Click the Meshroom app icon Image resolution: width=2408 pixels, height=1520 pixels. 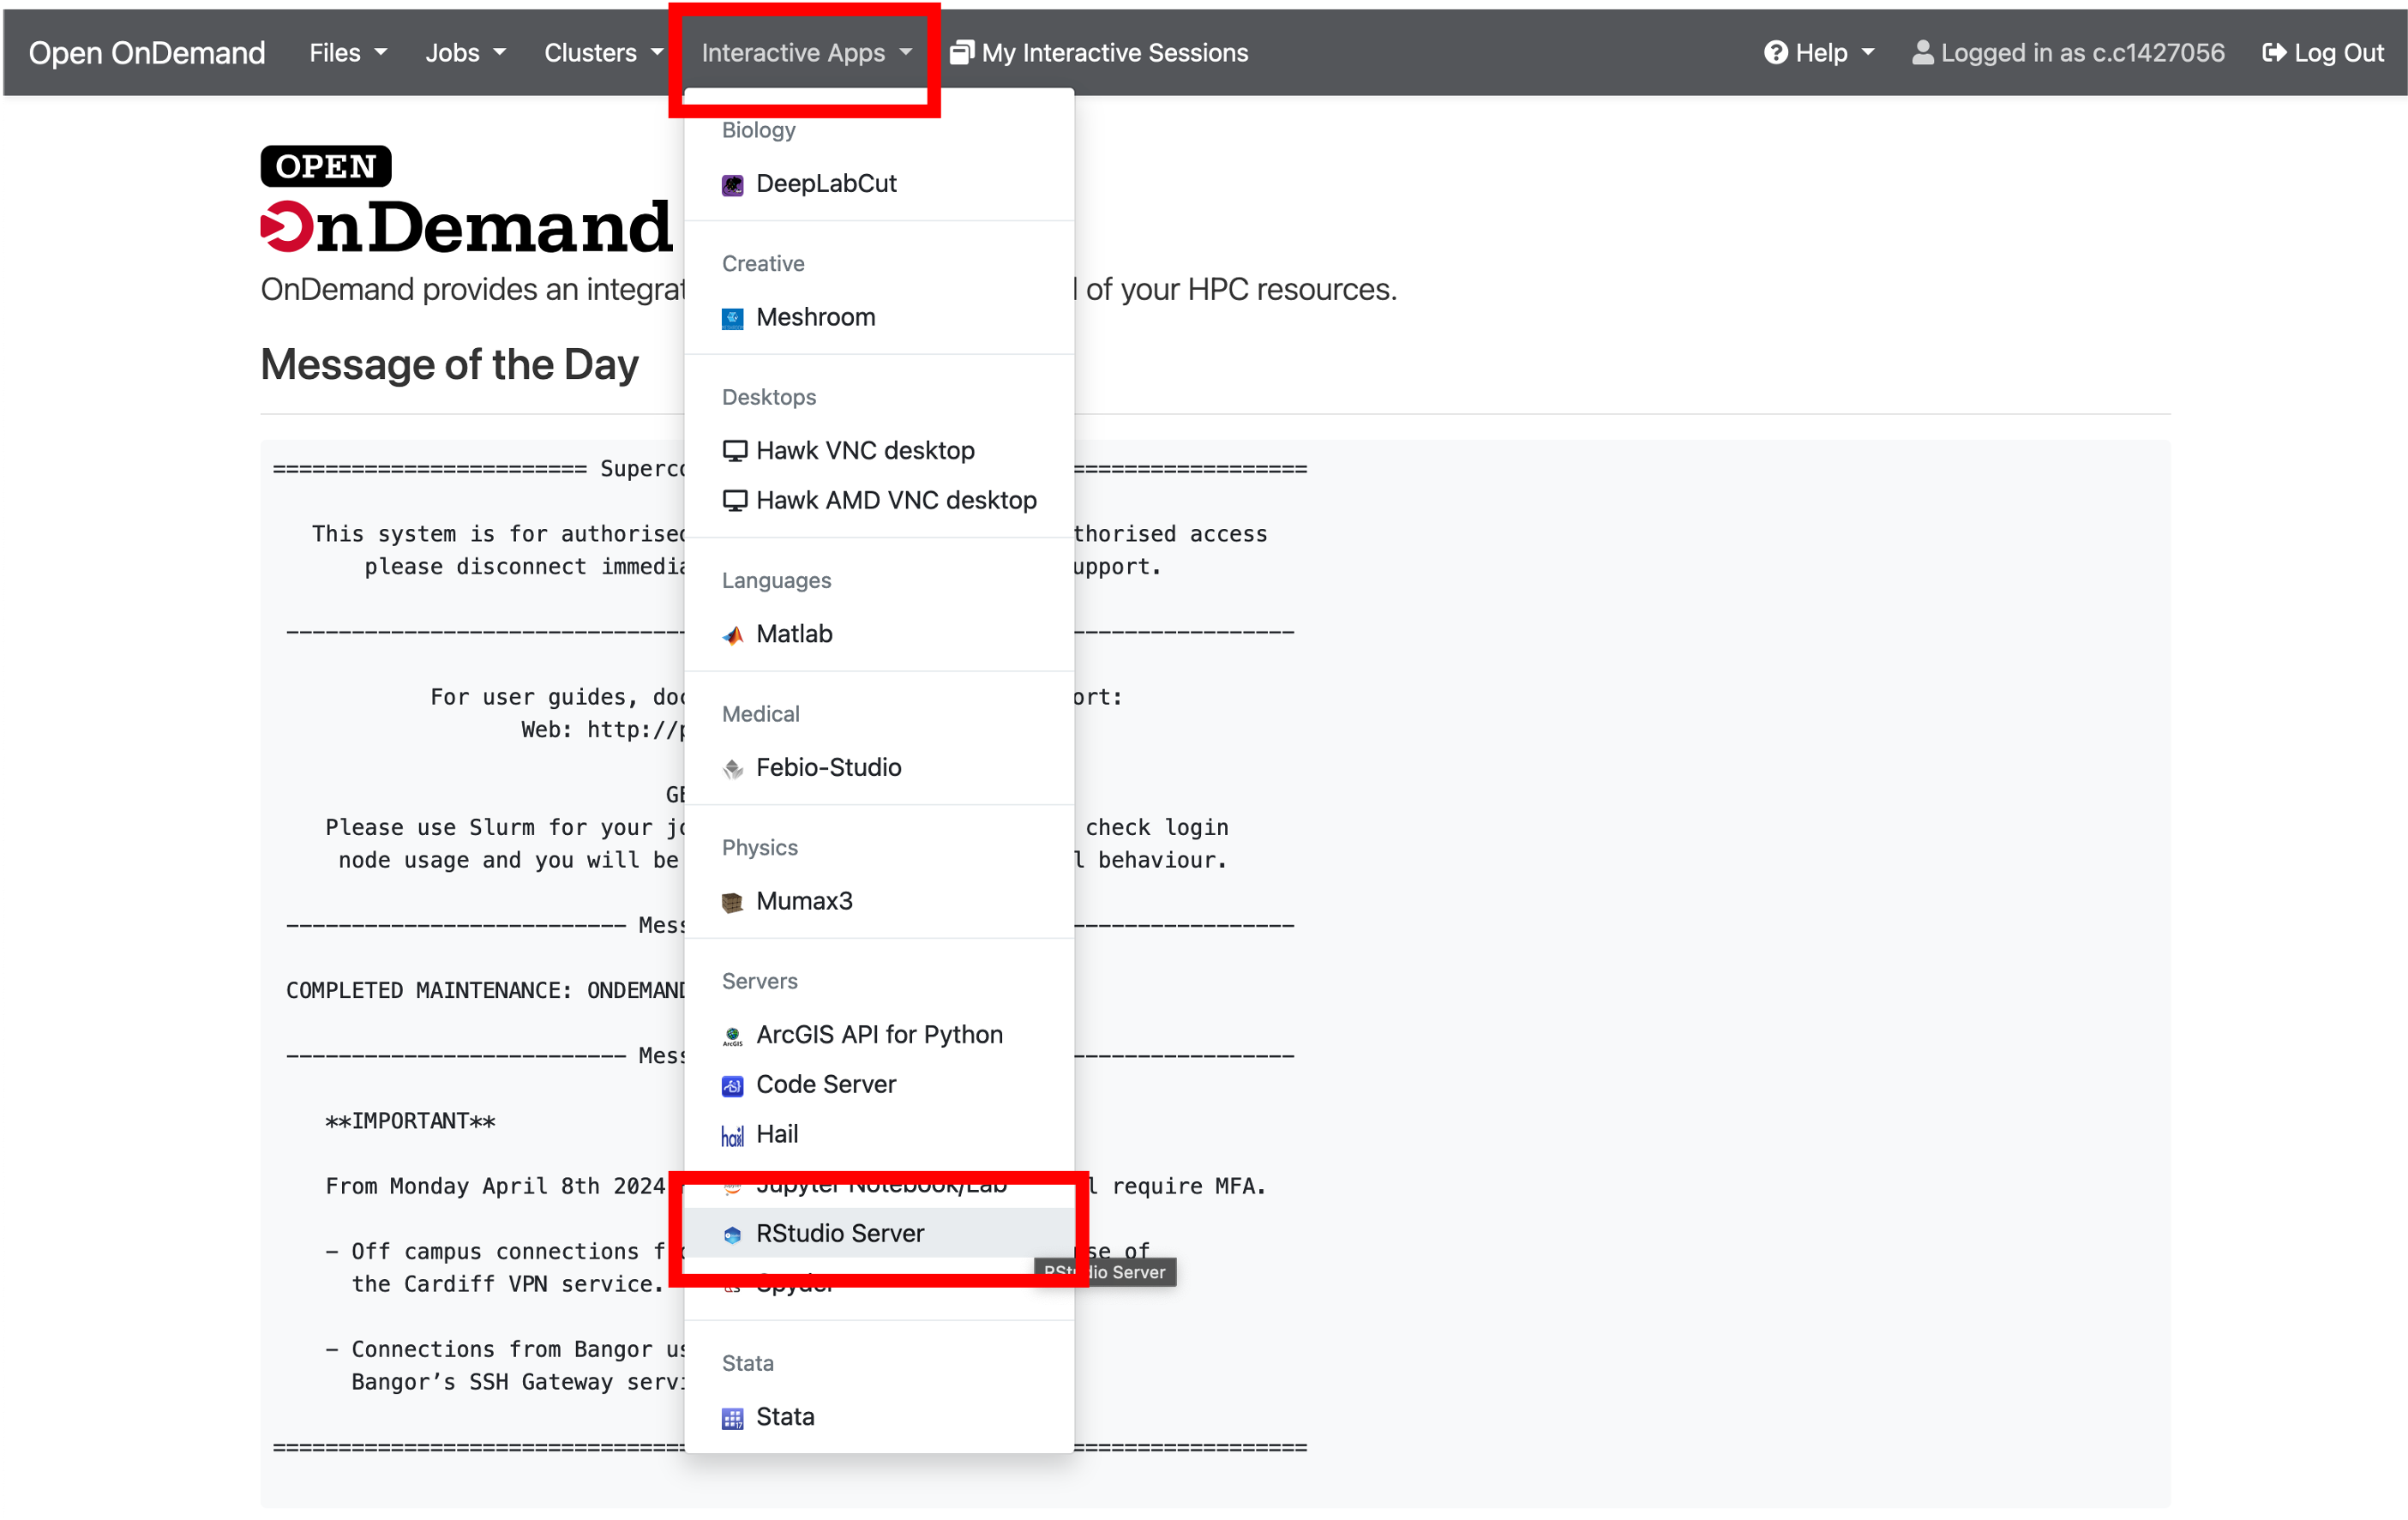coord(733,318)
